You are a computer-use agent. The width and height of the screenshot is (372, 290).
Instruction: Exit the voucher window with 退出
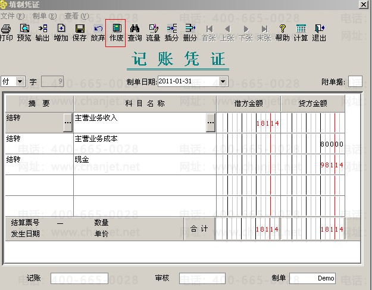[x=319, y=33]
